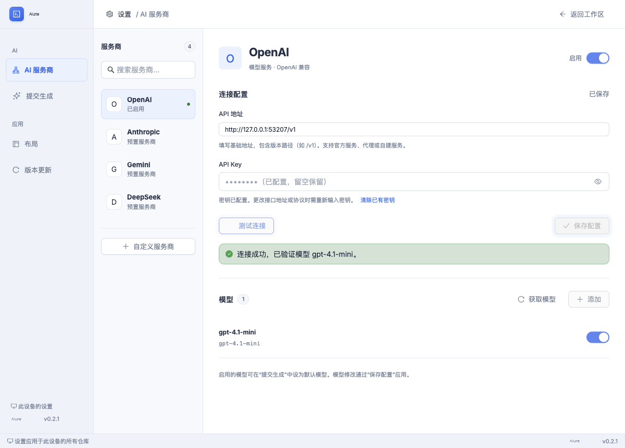Viewport: 625px width, 448px height.
Task: Click the 返回工作区 back button
Action: (581, 14)
